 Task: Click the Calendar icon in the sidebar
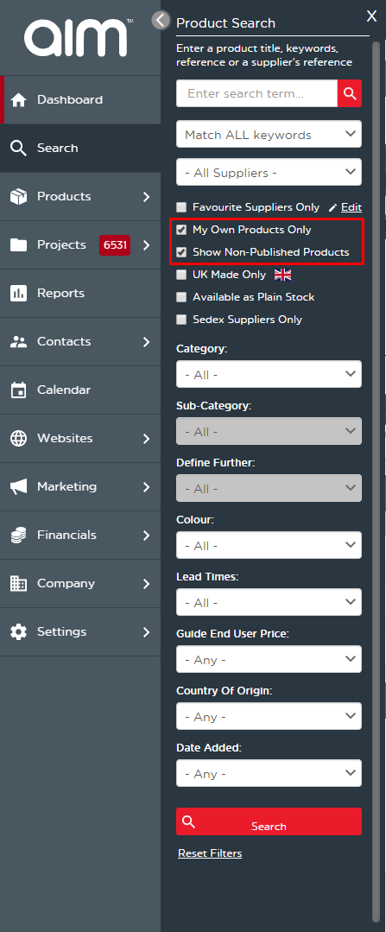(x=18, y=390)
